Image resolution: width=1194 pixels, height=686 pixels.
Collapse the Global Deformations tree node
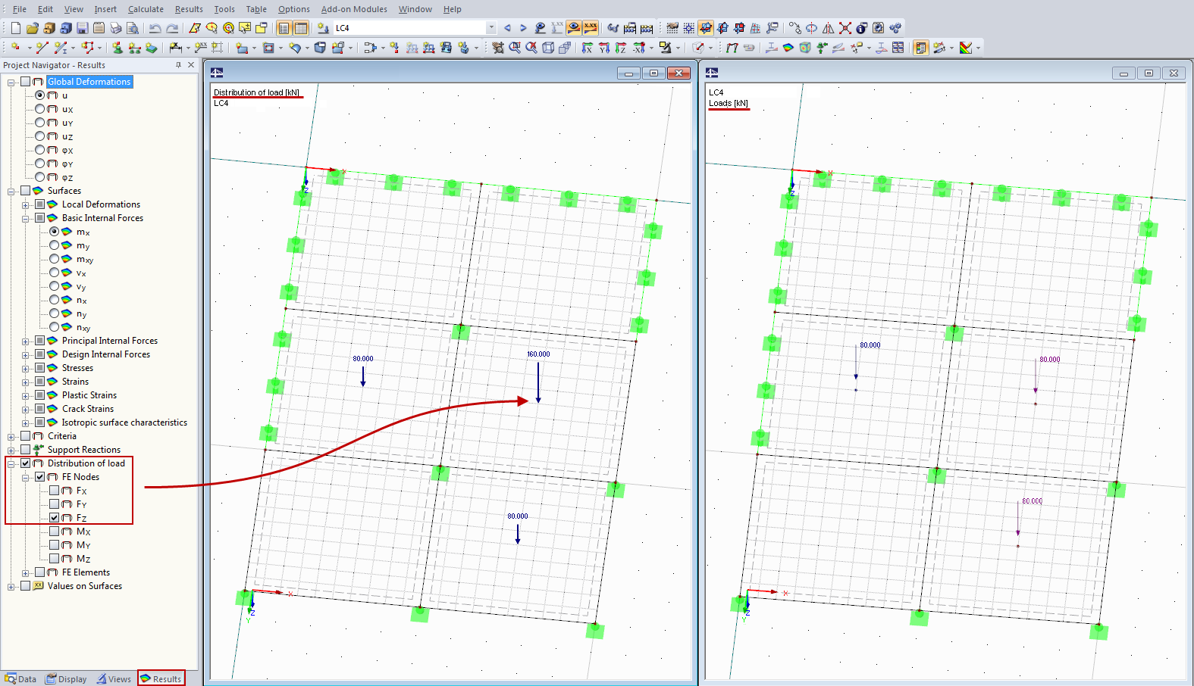coord(11,82)
